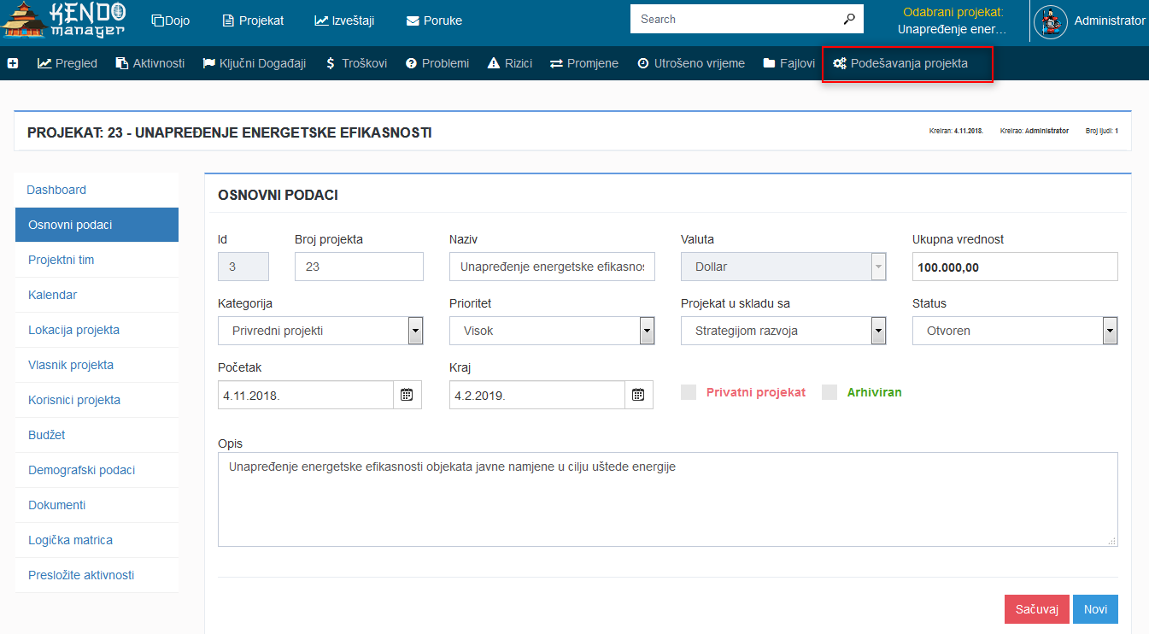Open Budžet in sidebar
Image resolution: width=1149 pixels, height=634 pixels.
97,435
